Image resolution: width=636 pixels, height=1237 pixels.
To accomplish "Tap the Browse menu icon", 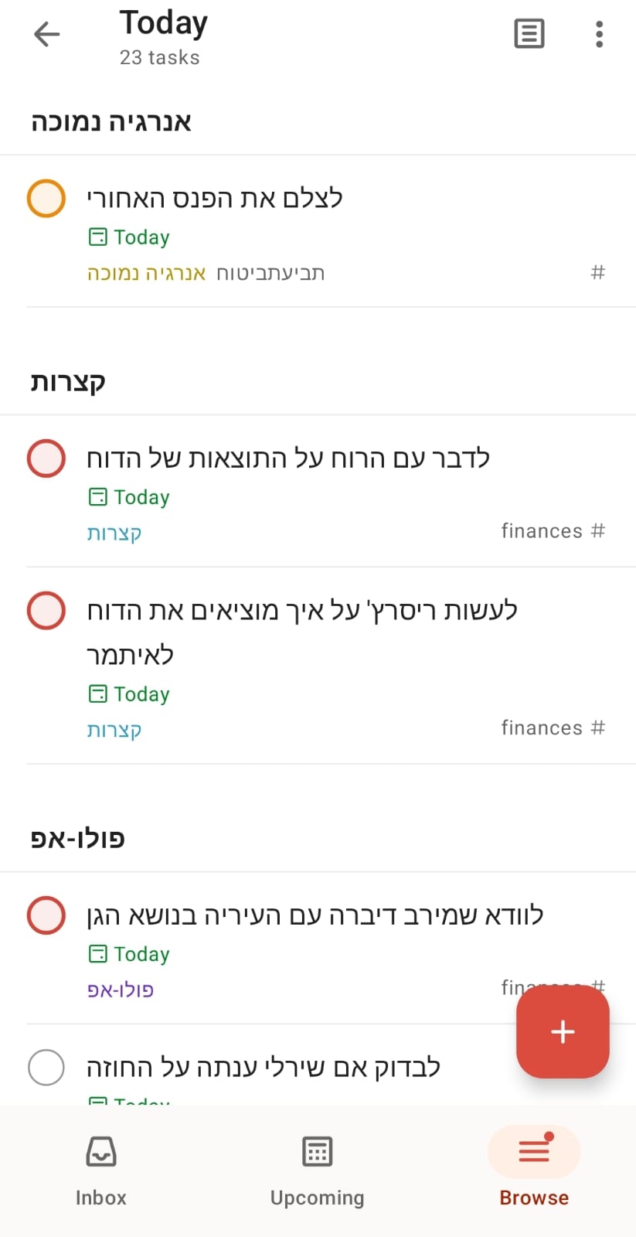I will pyautogui.click(x=534, y=1151).
